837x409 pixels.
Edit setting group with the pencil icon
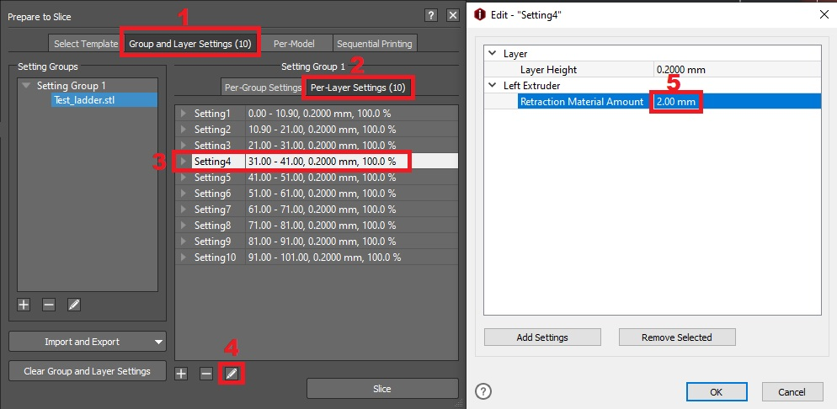pyautogui.click(x=74, y=305)
